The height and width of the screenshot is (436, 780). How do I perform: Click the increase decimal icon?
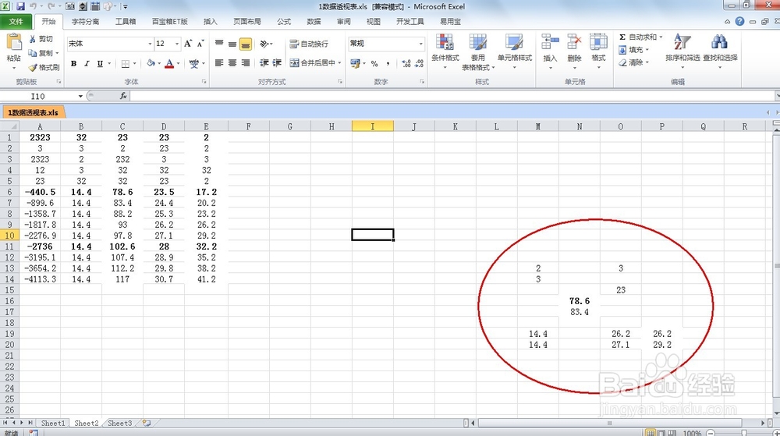406,64
